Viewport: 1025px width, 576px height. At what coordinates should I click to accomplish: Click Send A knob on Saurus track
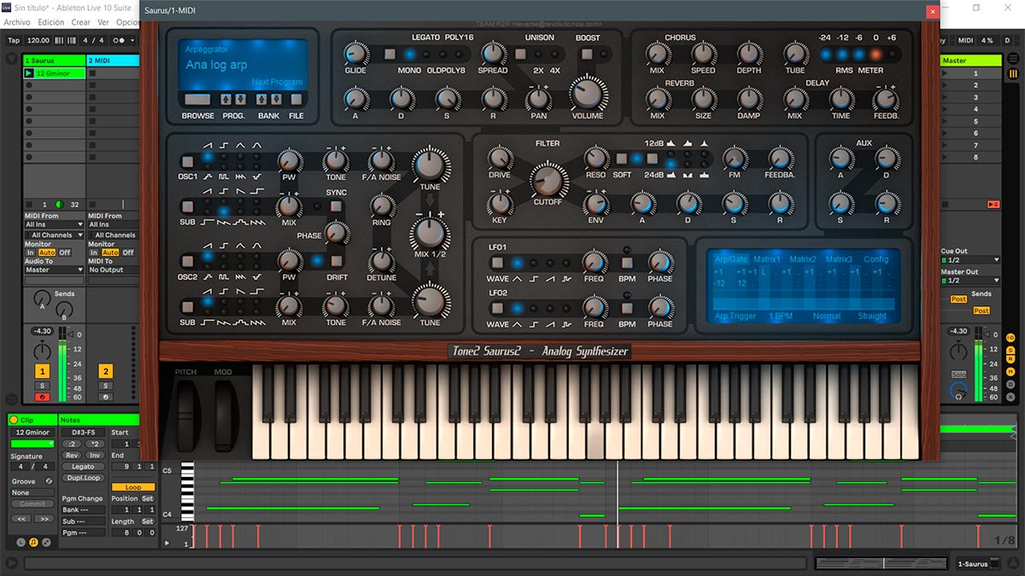(x=42, y=298)
